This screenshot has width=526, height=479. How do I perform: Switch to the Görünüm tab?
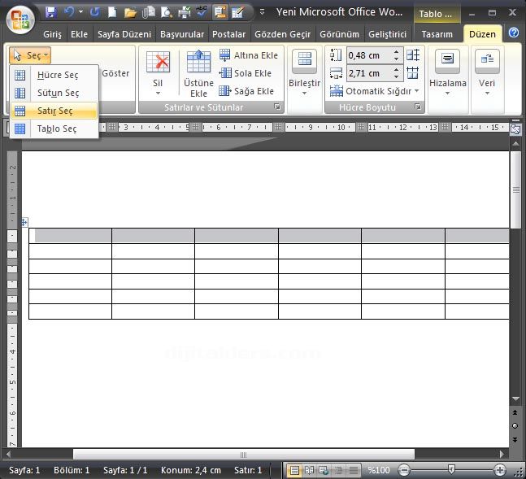339,34
